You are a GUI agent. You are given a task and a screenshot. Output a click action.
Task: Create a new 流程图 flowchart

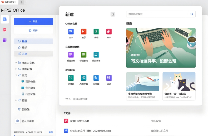(96, 78)
